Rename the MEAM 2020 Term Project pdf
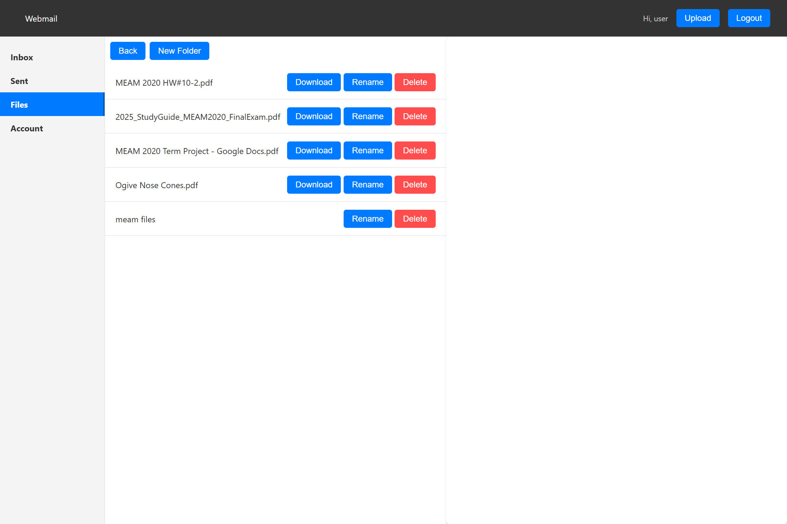This screenshot has width=787, height=524. [367, 151]
